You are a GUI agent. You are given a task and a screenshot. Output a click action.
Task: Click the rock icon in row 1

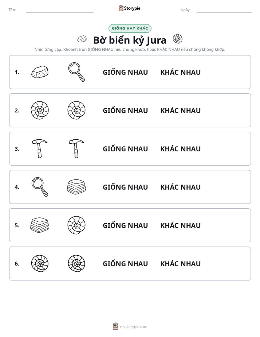(40, 72)
